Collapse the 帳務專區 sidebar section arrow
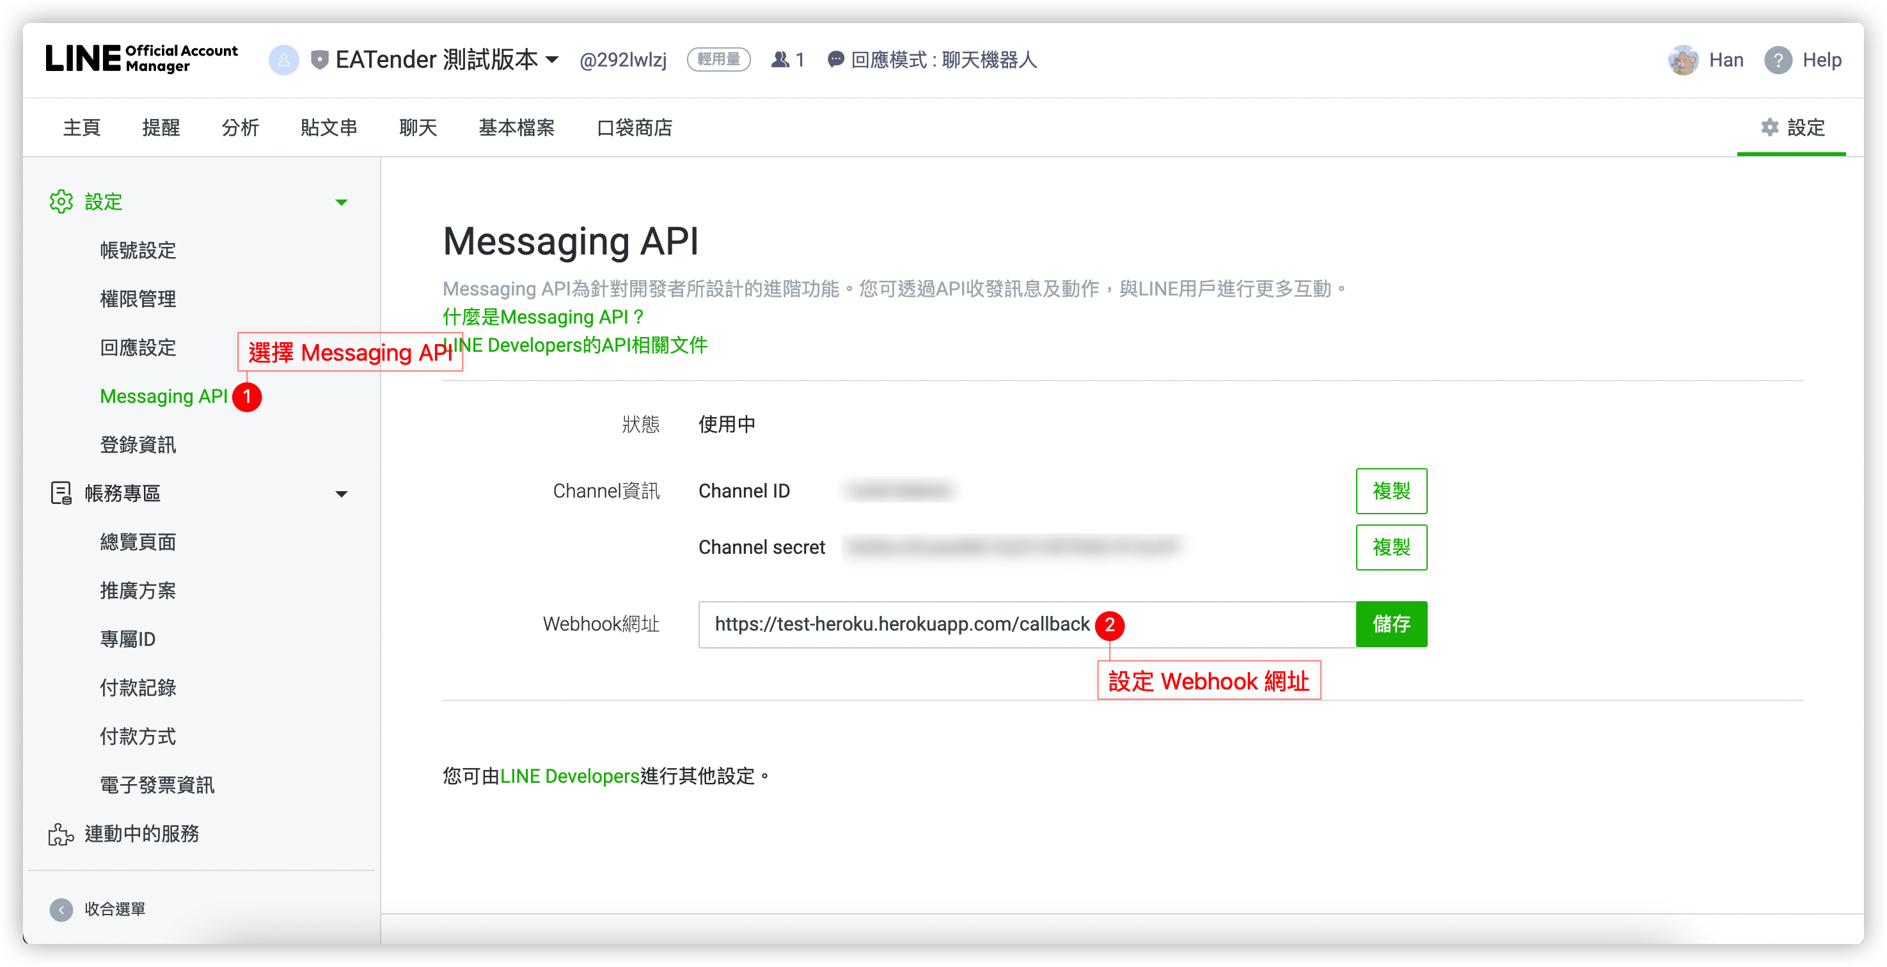Screen dimensions: 1887x967 (x=342, y=494)
